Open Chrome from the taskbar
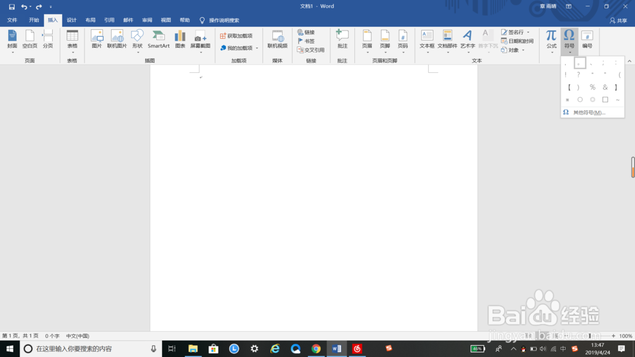The height and width of the screenshot is (357, 635). [x=316, y=349]
